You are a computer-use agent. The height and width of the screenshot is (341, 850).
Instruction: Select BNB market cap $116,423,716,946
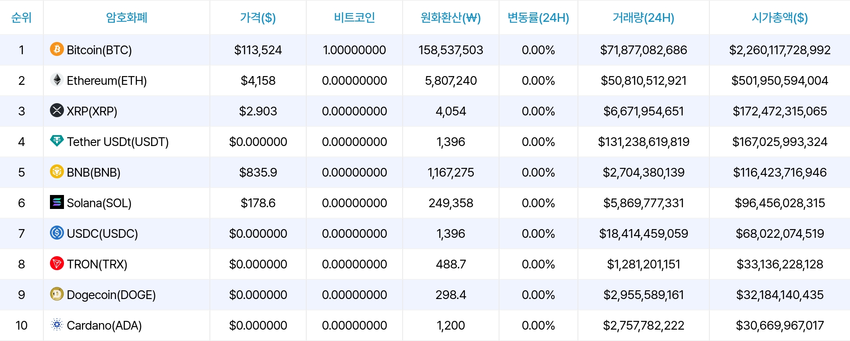[780, 172]
